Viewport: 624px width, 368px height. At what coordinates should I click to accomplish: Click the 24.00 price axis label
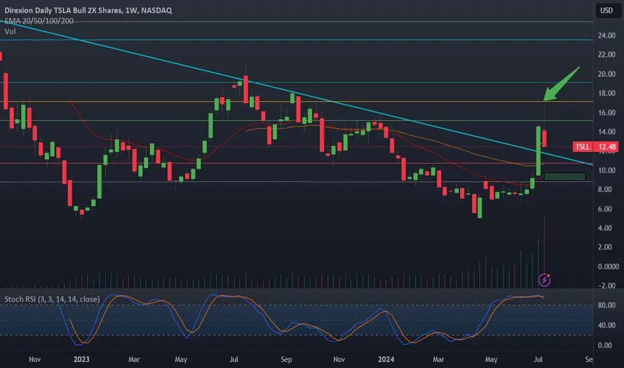click(607, 35)
